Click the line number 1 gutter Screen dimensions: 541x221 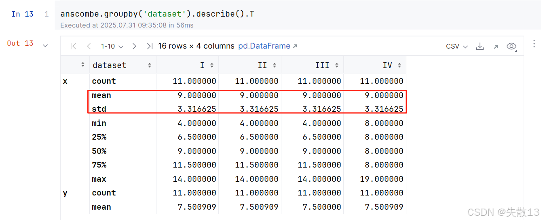pos(46,14)
